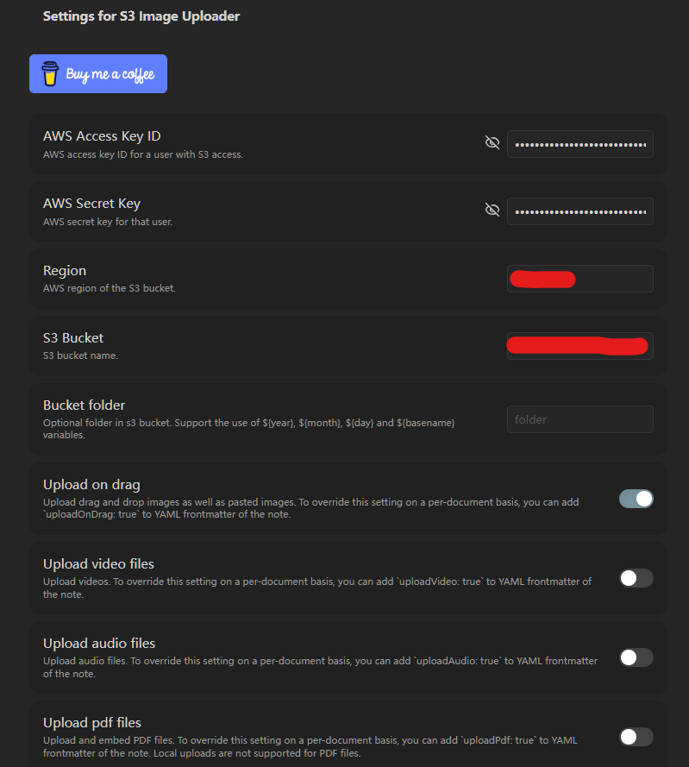Disable the Upload on drag toggle
The image size is (689, 767).
(636, 499)
